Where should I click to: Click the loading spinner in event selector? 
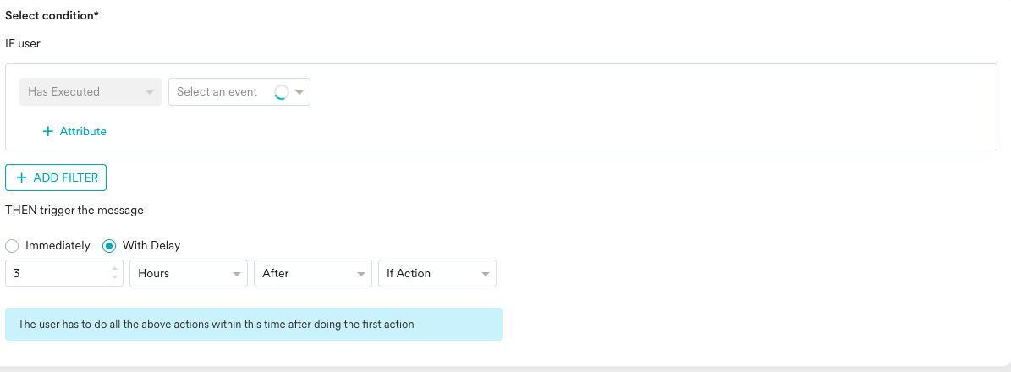[281, 92]
